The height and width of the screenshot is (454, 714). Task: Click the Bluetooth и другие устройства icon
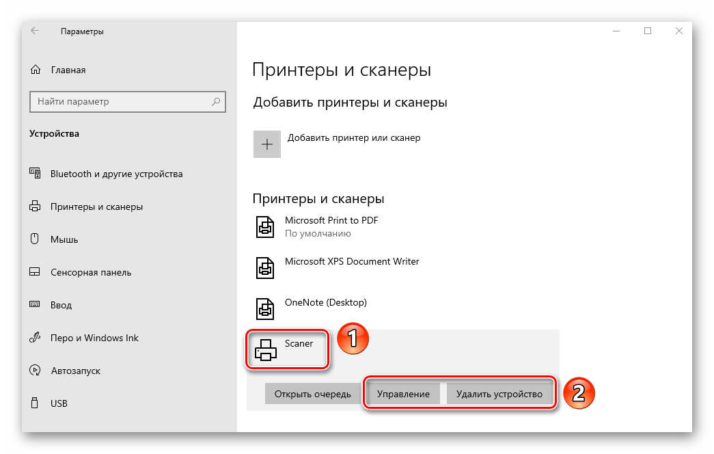[35, 174]
